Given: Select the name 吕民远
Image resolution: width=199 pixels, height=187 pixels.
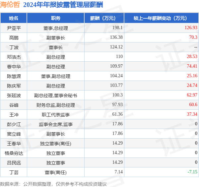Looking at the screenshot, I should click(14, 163).
